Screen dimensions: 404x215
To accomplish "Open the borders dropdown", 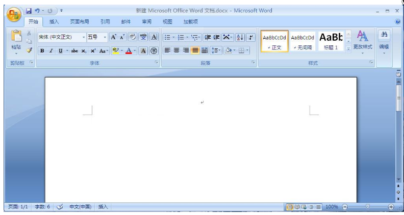I will pyautogui.click(x=247, y=50).
